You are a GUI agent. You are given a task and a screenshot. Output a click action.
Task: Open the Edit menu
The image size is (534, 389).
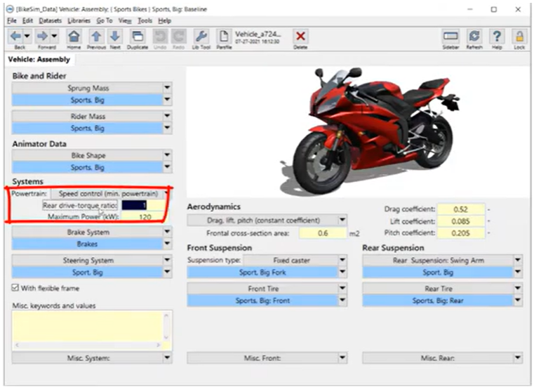coord(27,21)
